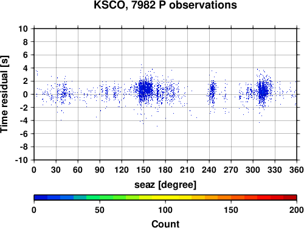Click the y-axis tick label '-10'

21,160
